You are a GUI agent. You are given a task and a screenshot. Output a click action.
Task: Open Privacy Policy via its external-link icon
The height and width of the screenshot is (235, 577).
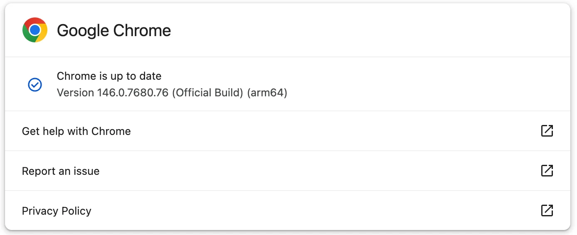click(x=547, y=211)
